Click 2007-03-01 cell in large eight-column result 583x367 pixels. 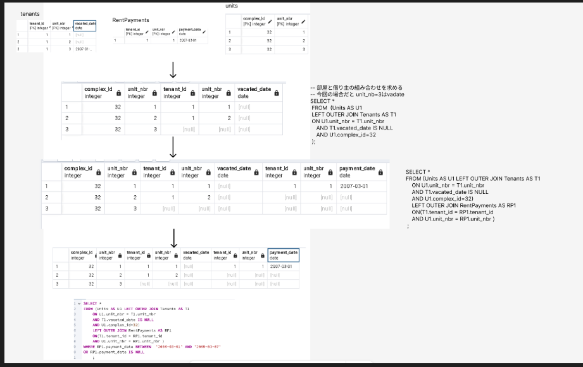(361, 186)
